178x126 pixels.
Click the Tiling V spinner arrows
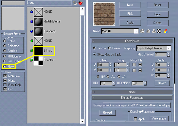[x=128, y=70]
